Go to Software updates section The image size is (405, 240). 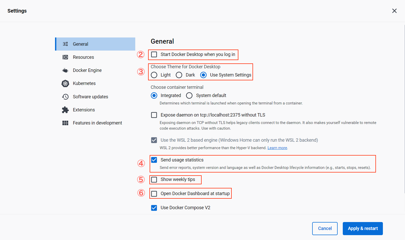point(95,97)
